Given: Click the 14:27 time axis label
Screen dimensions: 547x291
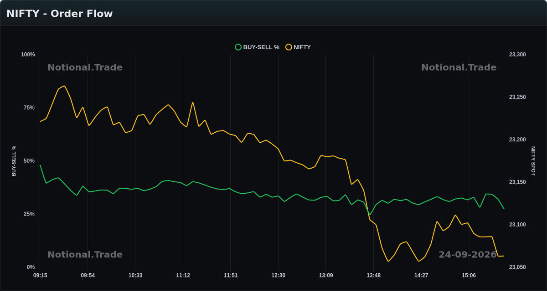Looking at the screenshot, I should pyautogui.click(x=421, y=276).
